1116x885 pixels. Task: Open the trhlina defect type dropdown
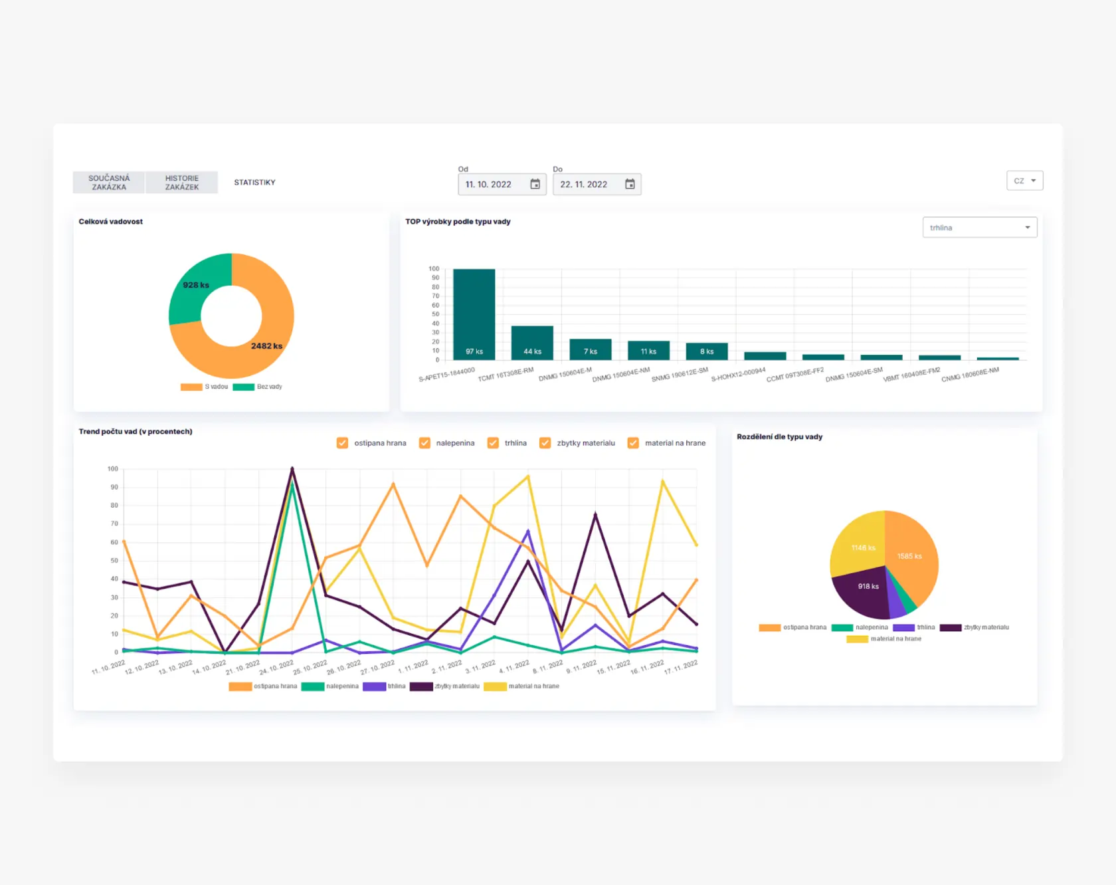click(980, 227)
